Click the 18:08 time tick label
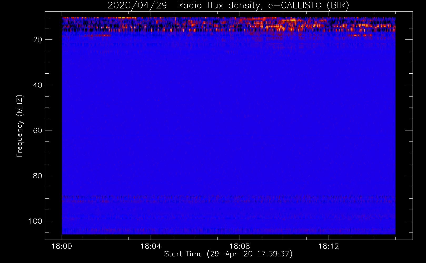Image resolution: width=426 pixels, height=263 pixels. coord(240,246)
